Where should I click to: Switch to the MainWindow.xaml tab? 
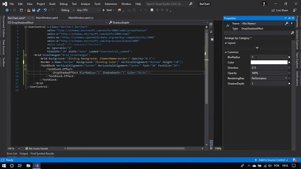coord(47,18)
